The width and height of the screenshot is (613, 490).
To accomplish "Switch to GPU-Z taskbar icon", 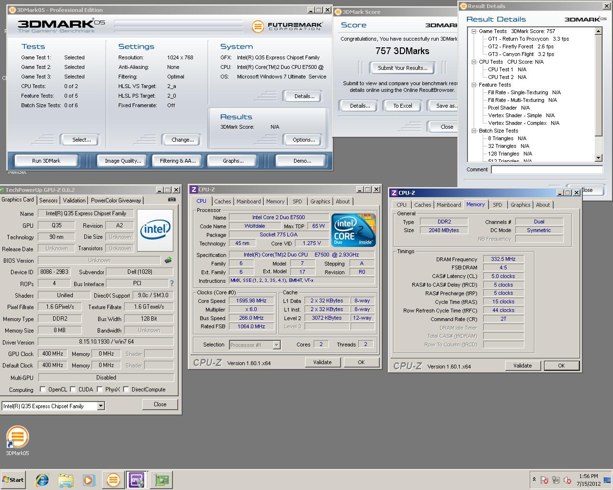I will pyautogui.click(x=161, y=480).
